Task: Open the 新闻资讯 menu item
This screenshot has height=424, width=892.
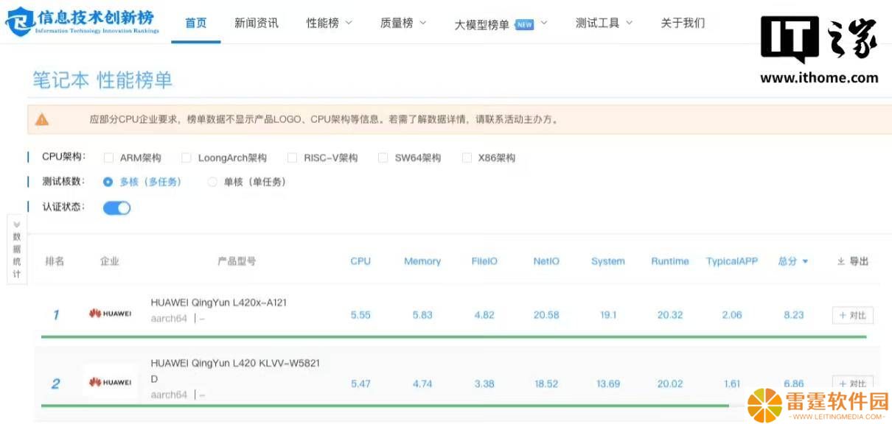Action: pos(257,23)
